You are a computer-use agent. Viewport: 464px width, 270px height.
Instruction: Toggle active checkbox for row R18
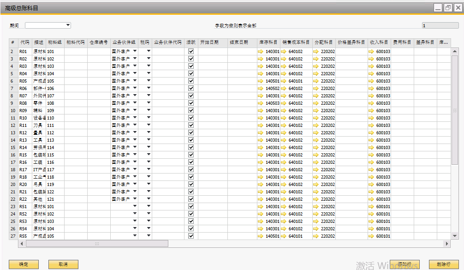pyautogui.click(x=191, y=177)
